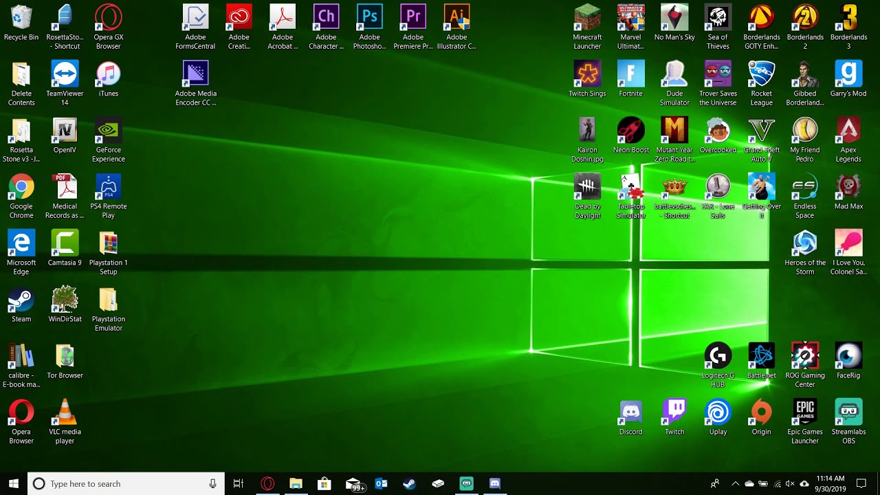Toggle the muted volume tray icon
880x495 pixels.
pyautogui.click(x=790, y=483)
